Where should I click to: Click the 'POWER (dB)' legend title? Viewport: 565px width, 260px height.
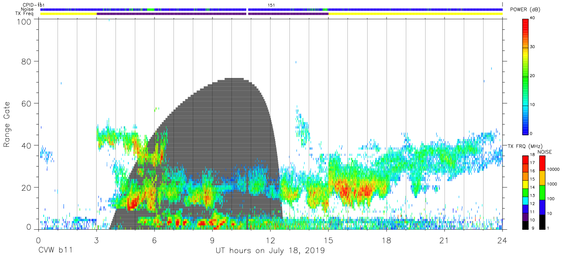pos(525,10)
